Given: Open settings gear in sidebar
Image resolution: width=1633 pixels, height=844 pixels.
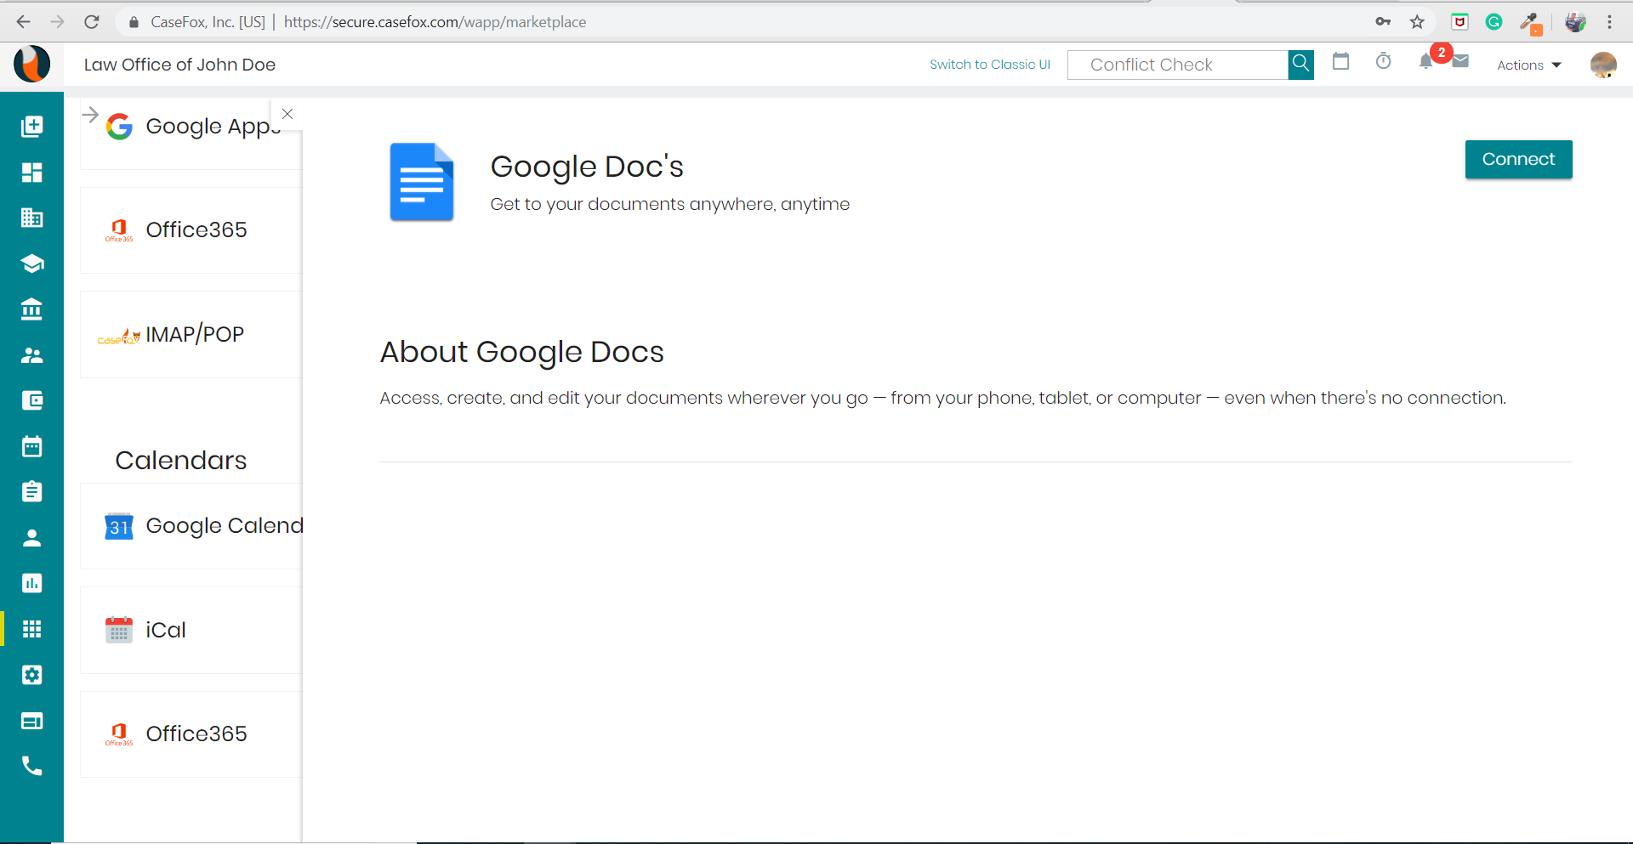Looking at the screenshot, I should coord(31,675).
